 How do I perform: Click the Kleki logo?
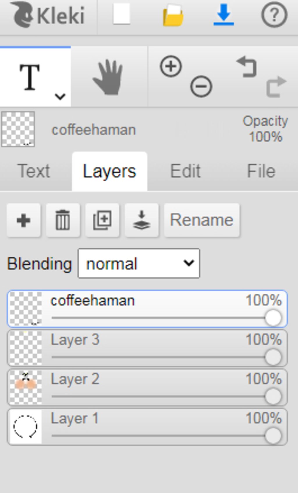tap(48, 15)
